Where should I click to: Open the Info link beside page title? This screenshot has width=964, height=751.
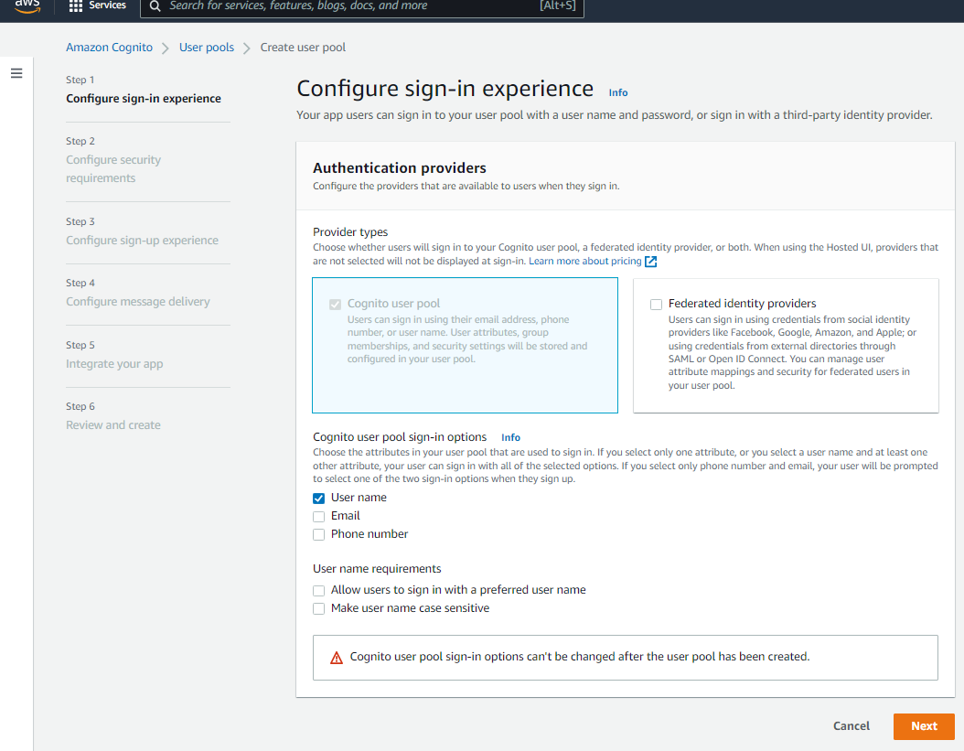(618, 92)
